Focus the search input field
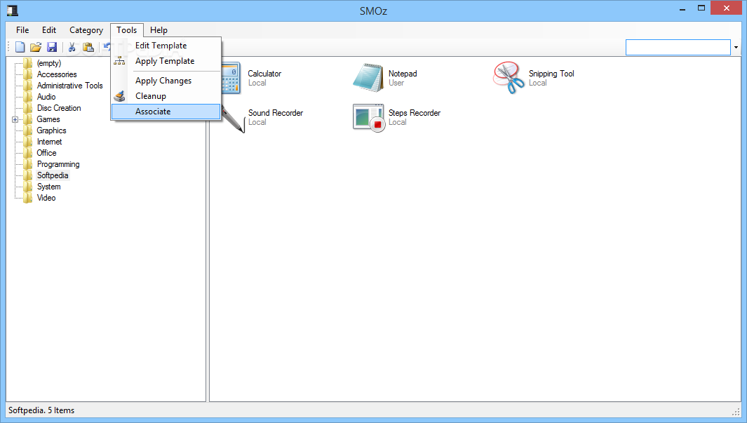This screenshot has height=423, width=747. point(678,47)
